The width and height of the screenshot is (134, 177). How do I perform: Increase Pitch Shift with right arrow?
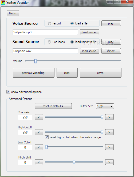coord(109,162)
